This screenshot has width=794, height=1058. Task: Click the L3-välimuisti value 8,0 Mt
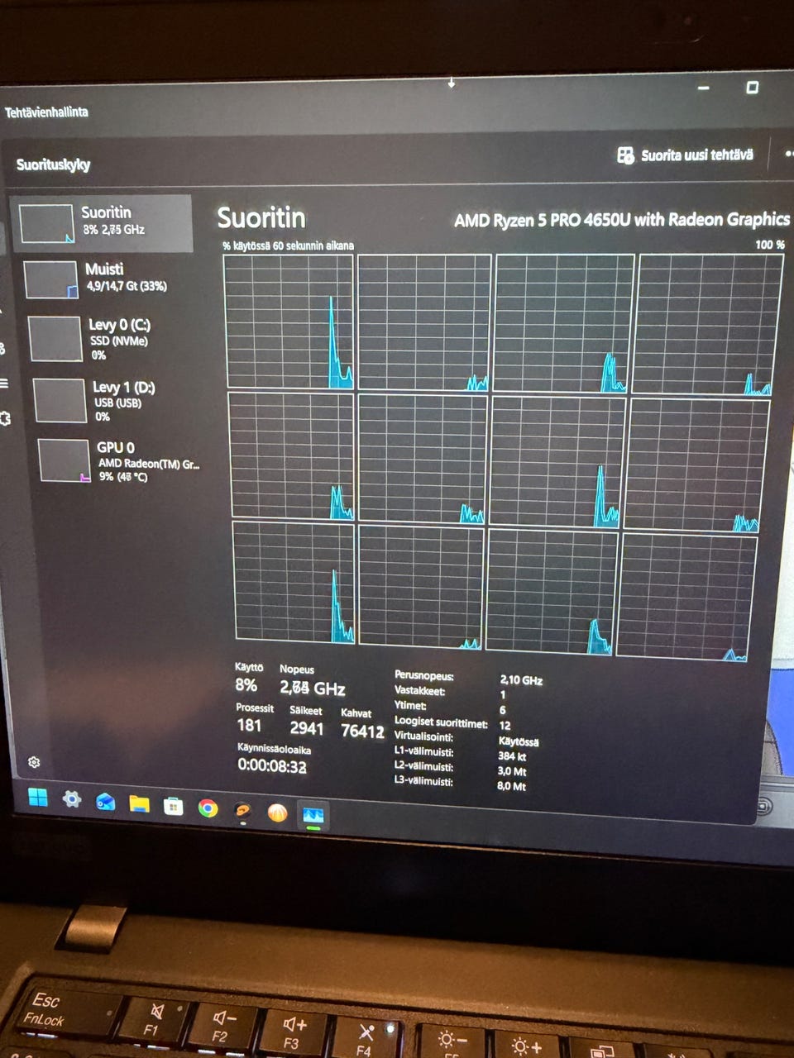tap(511, 786)
